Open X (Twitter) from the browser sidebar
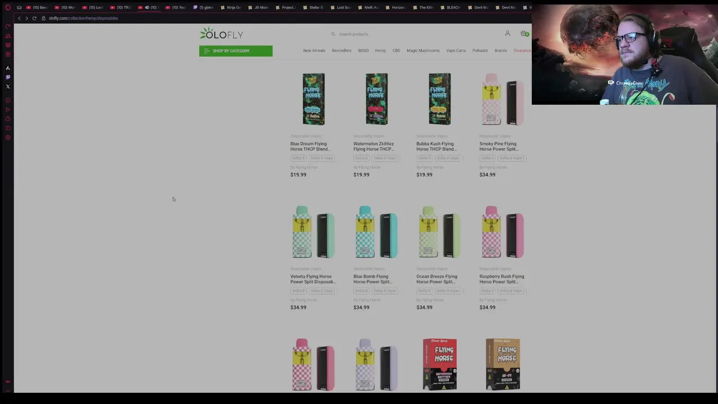 (8, 86)
